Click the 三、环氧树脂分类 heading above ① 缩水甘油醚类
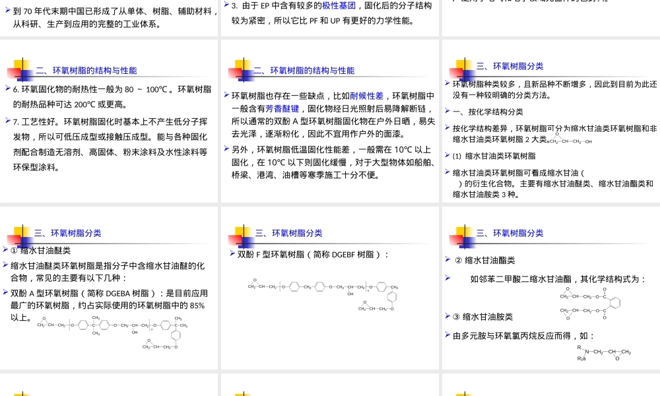The width and height of the screenshot is (660, 396). (68, 233)
